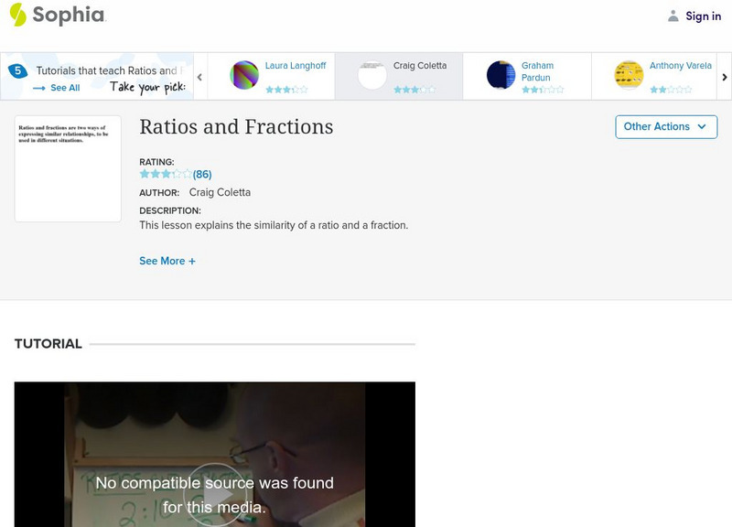Viewport: 732px width, 527px height.
Task: Click author name Craig Coletta
Action: point(220,192)
